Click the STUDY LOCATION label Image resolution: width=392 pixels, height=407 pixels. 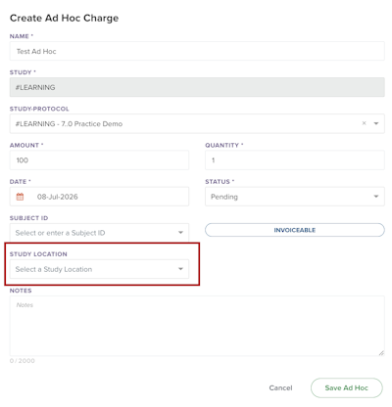38,254
